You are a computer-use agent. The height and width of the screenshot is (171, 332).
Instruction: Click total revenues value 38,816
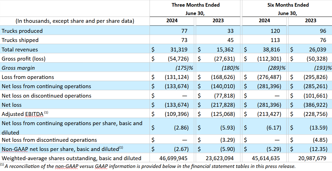pos(271,49)
